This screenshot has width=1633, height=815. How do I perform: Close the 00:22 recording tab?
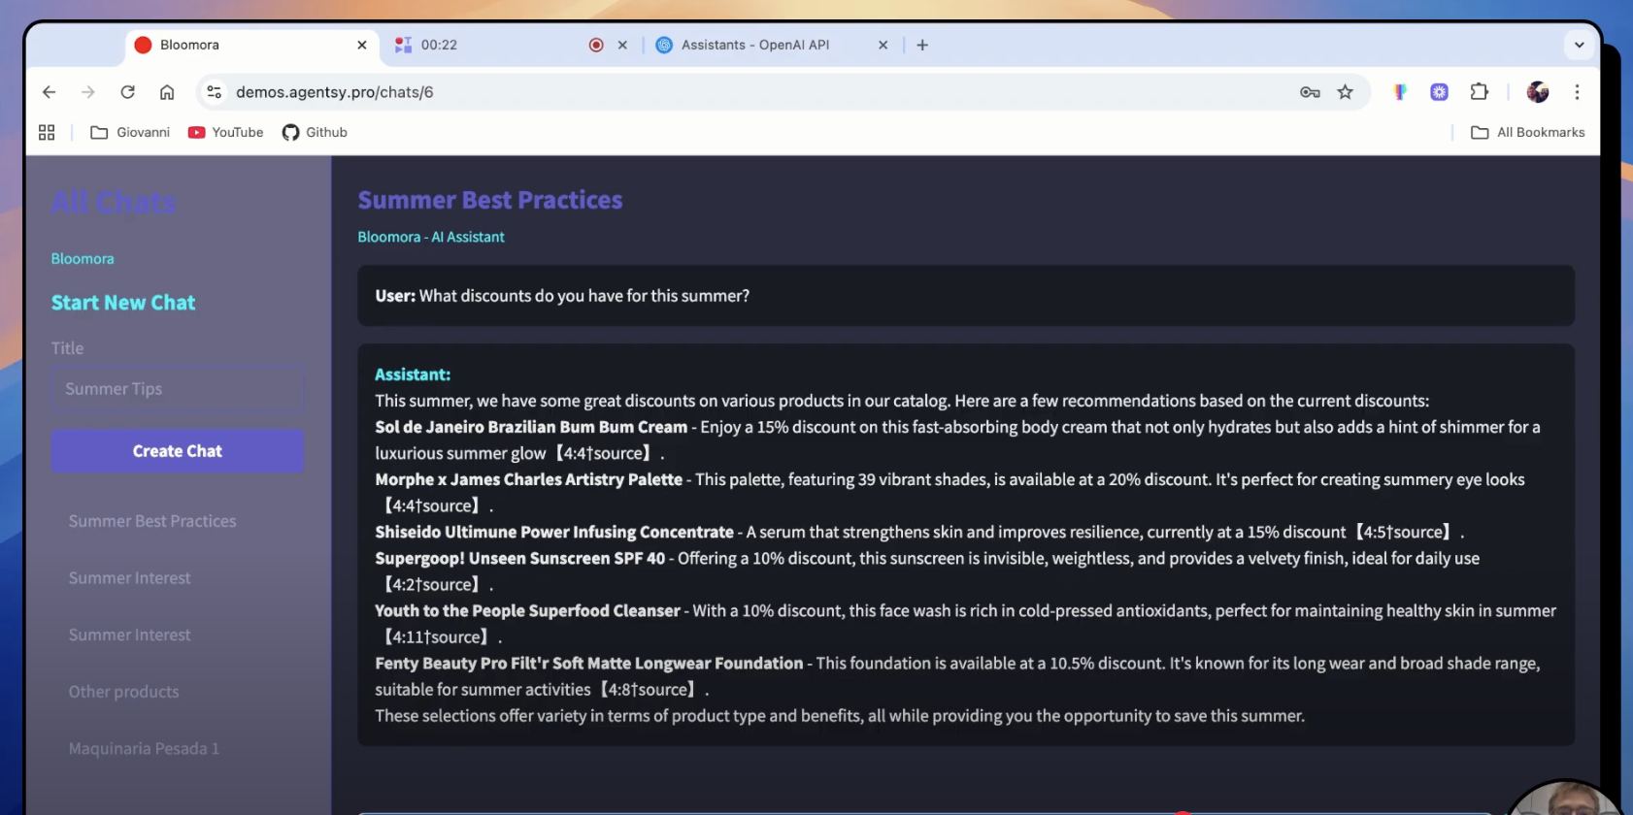(622, 45)
